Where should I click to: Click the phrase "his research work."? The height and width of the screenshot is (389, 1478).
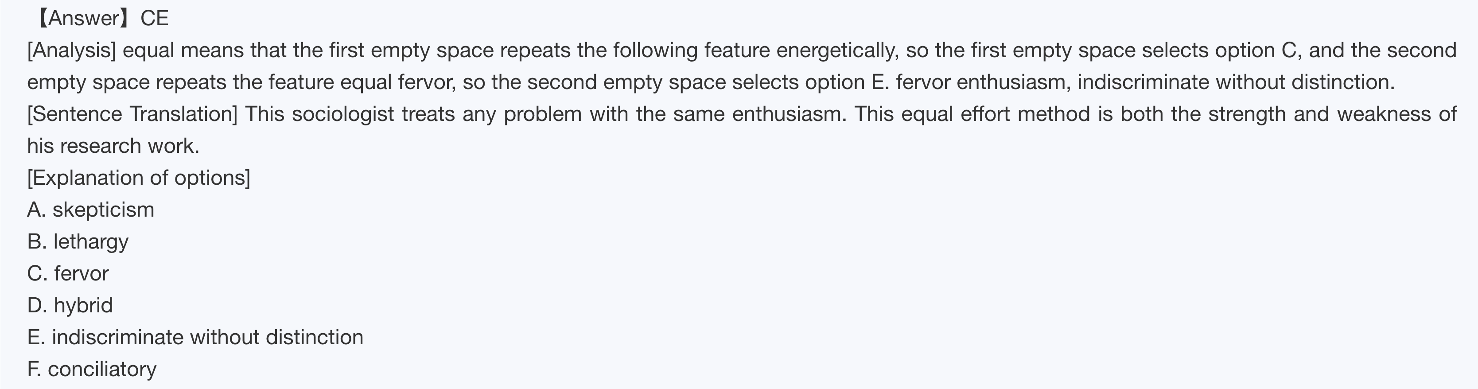[x=113, y=146]
